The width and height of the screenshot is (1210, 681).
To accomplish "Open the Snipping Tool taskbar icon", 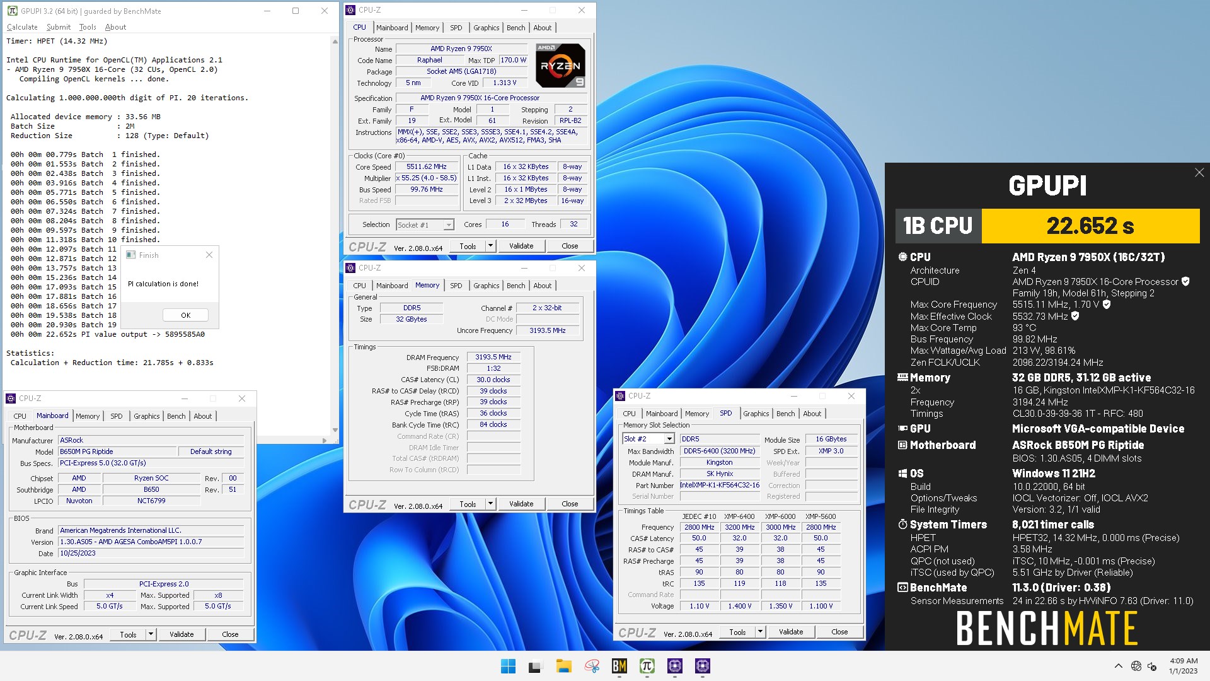I will click(592, 666).
